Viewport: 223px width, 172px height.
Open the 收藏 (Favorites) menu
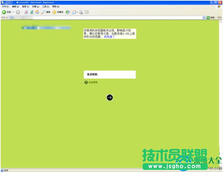pos(35,6)
